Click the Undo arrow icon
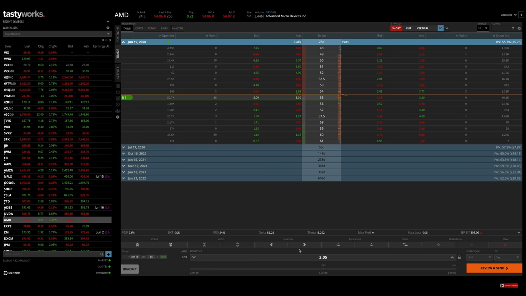 pos(439,244)
